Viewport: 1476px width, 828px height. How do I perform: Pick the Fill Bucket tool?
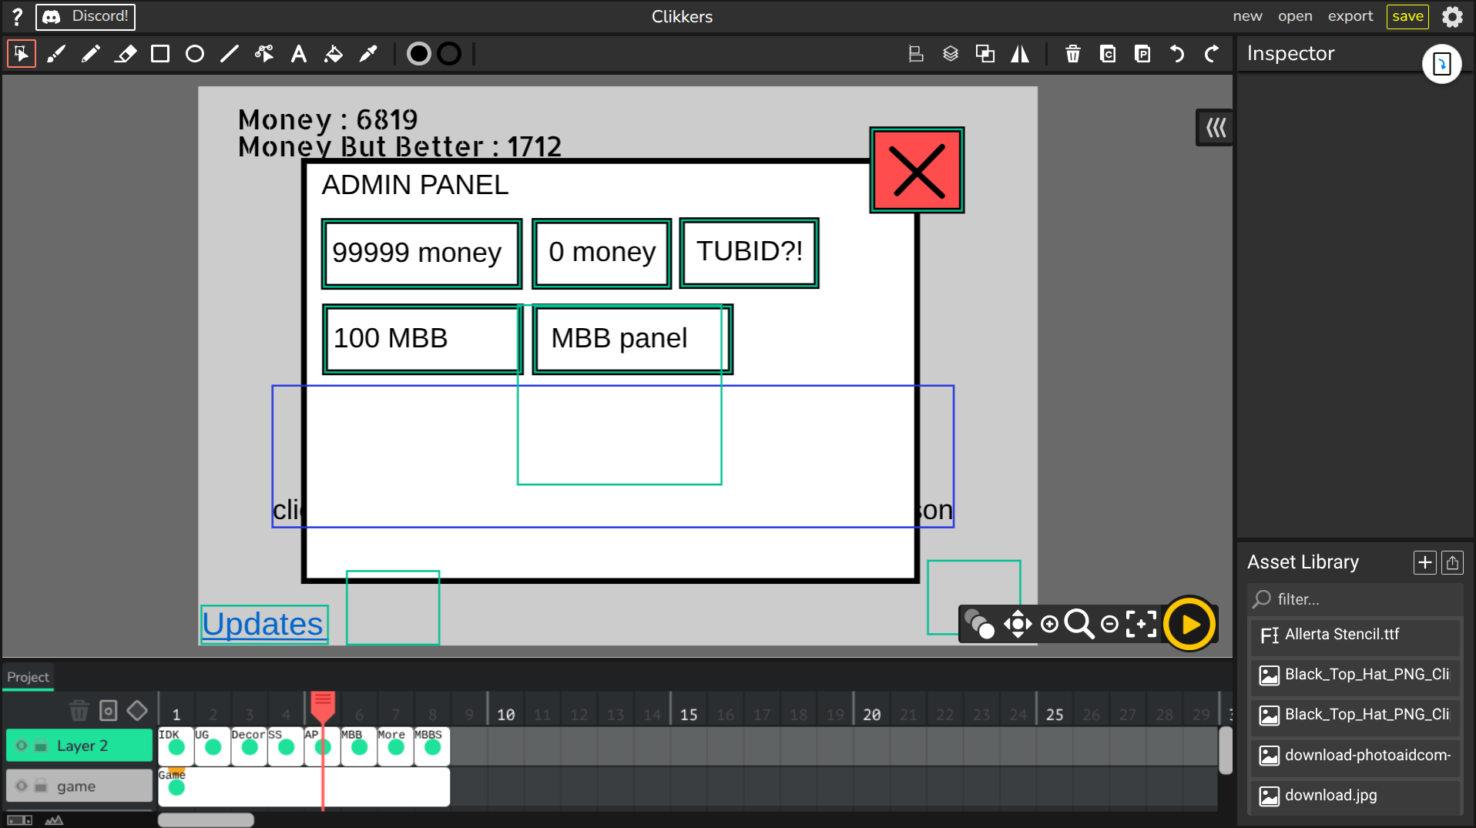[334, 54]
